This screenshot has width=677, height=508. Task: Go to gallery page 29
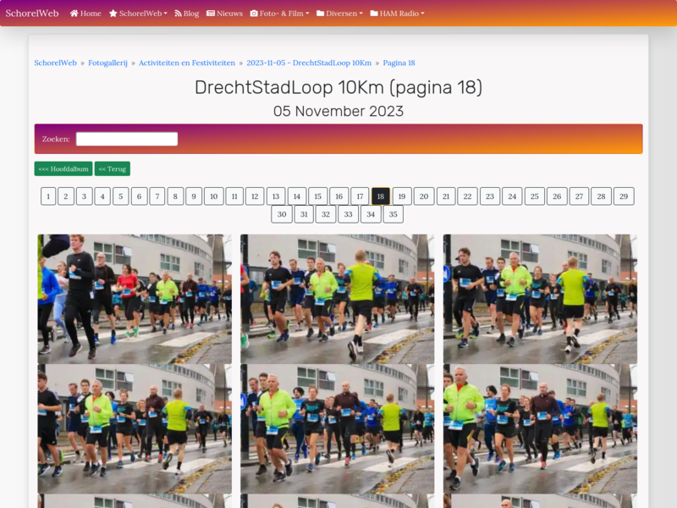pyautogui.click(x=624, y=196)
